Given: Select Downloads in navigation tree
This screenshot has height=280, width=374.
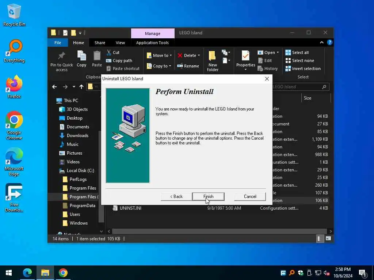Looking at the screenshot, I should point(74,136).
